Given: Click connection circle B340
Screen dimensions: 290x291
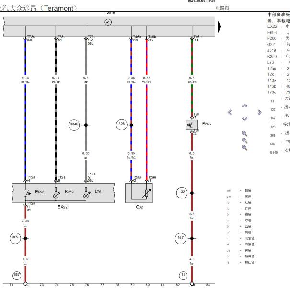Looking at the screenshot, I should pos(74,125).
